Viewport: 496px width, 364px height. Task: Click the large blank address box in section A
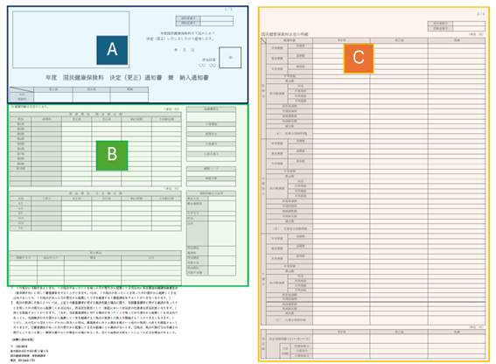click(71, 39)
